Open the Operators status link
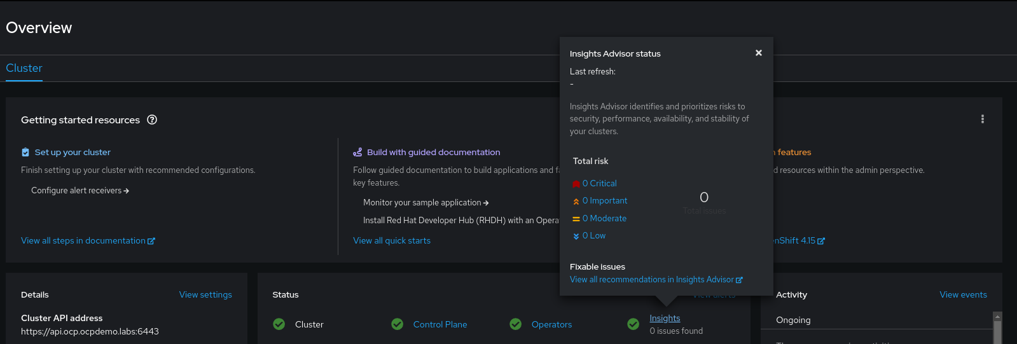This screenshot has width=1017, height=344. pos(551,324)
